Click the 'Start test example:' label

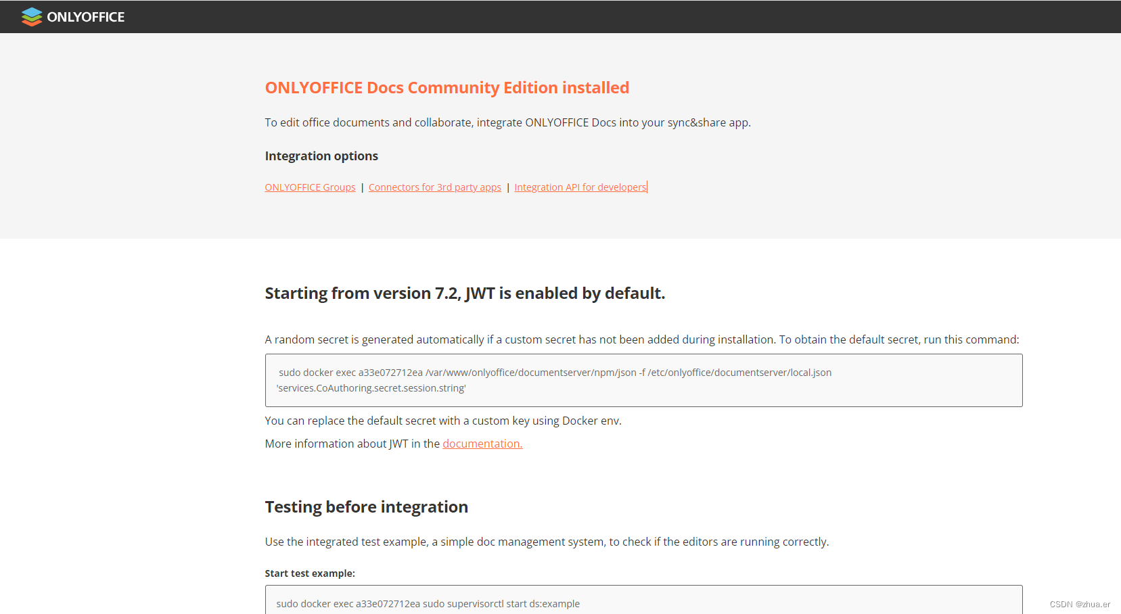tap(310, 573)
